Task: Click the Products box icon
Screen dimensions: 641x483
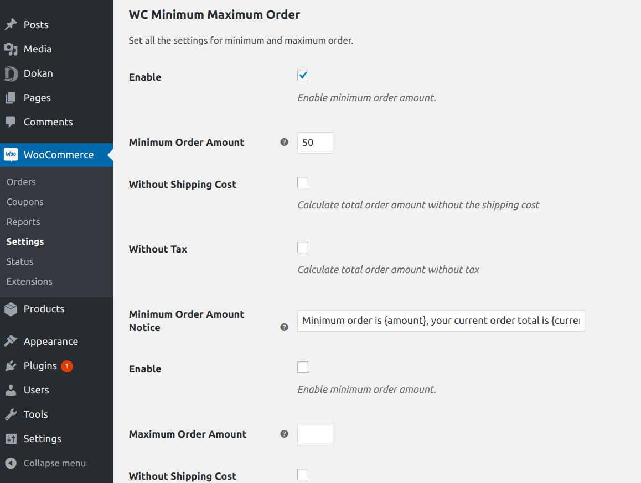Action: click(x=11, y=309)
